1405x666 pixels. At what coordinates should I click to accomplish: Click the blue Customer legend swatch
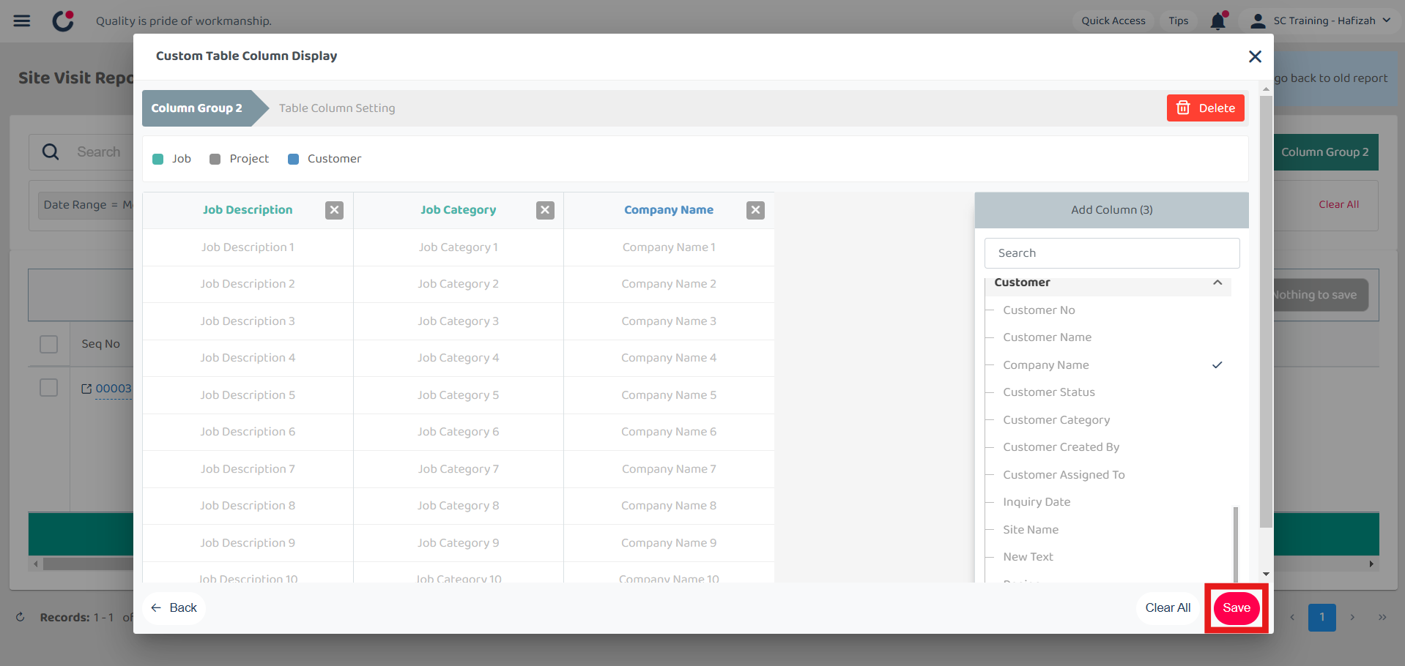(293, 160)
